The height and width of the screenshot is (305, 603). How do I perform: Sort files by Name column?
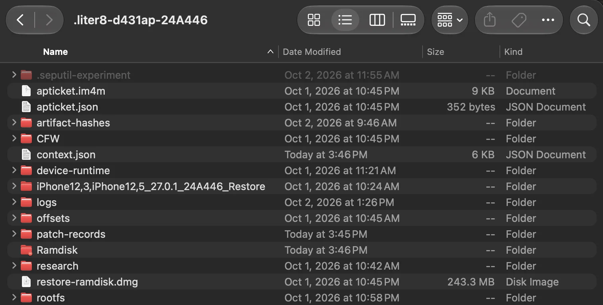click(x=55, y=52)
